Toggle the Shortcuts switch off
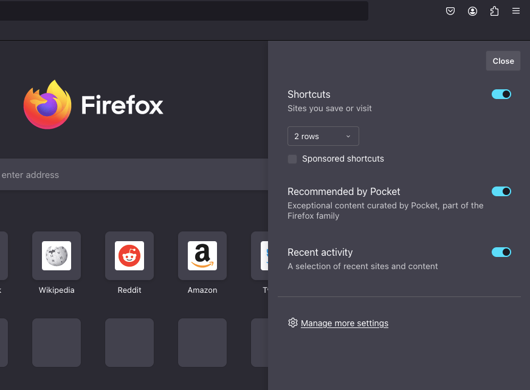The height and width of the screenshot is (390, 530). [x=501, y=94]
